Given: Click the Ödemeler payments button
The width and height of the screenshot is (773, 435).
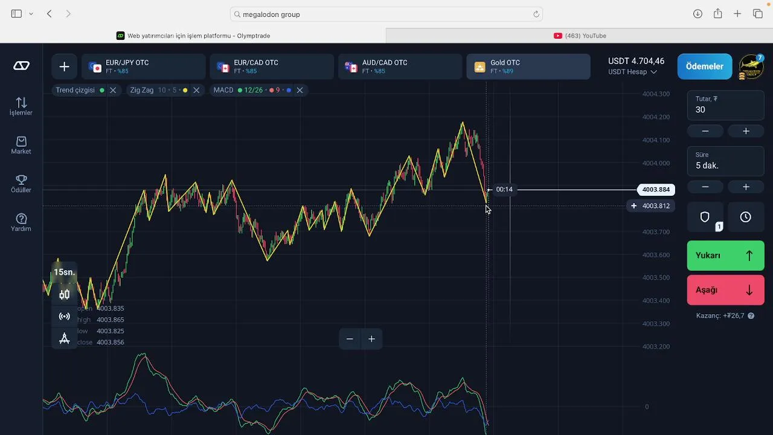Looking at the screenshot, I should (x=704, y=66).
